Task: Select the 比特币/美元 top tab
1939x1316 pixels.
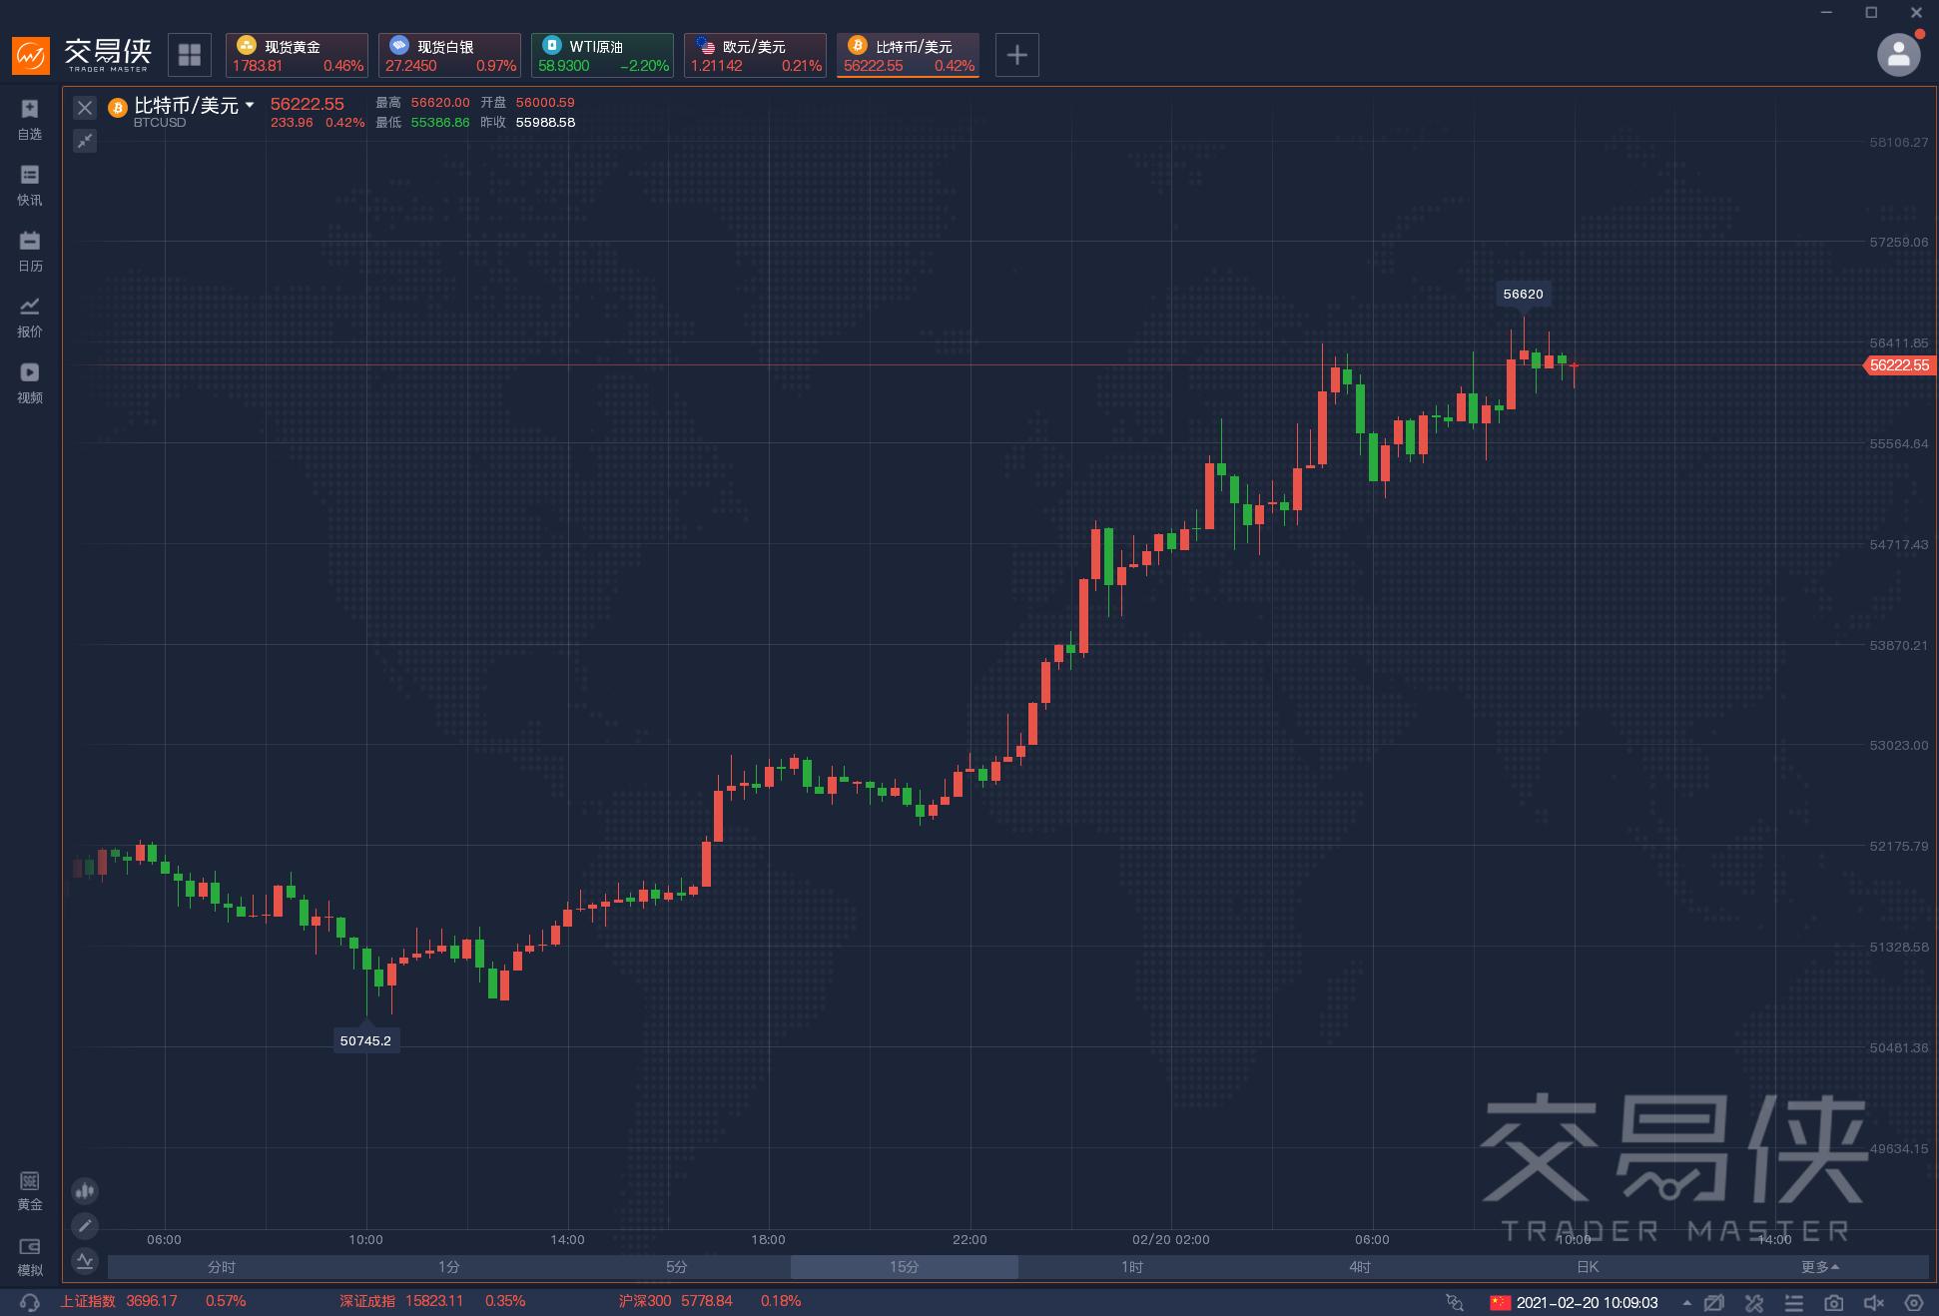Action: 908,55
